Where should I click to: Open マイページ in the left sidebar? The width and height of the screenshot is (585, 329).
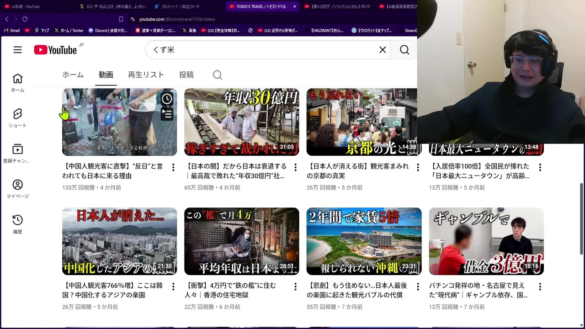click(x=17, y=189)
